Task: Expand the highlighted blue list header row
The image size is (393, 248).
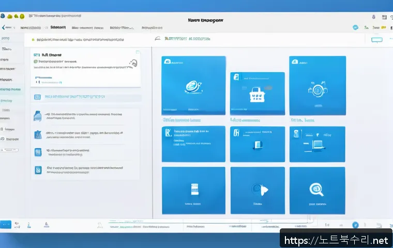Action: point(86,97)
